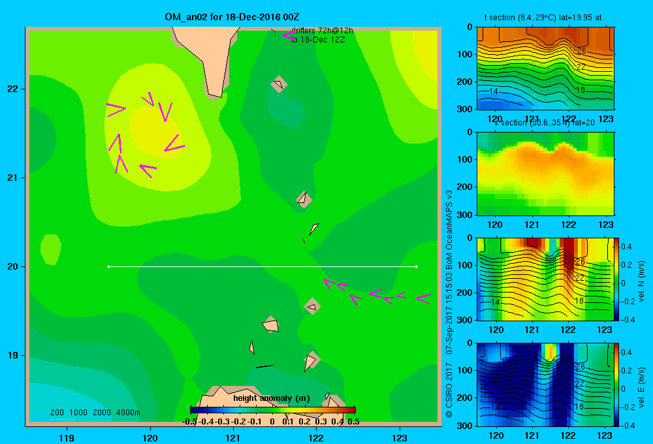Image resolution: width=653 pixels, height=444 pixels.
Task: Click the 'vel. E (m/s)' axis label
Action: [642, 387]
